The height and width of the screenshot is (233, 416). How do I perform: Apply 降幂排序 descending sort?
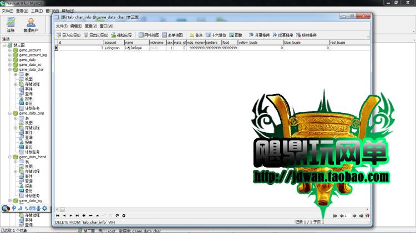tap(282, 35)
